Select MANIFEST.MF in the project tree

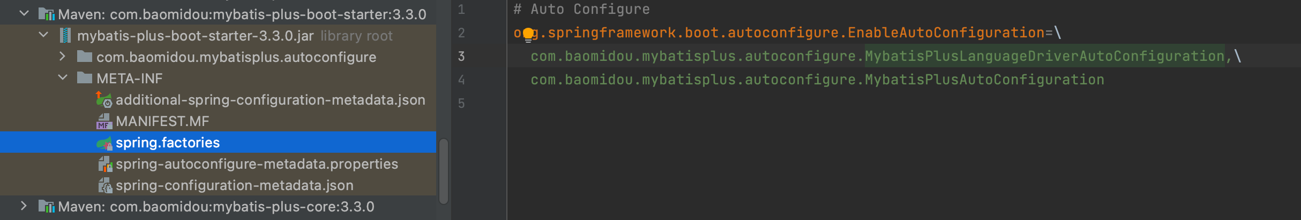coord(162,121)
